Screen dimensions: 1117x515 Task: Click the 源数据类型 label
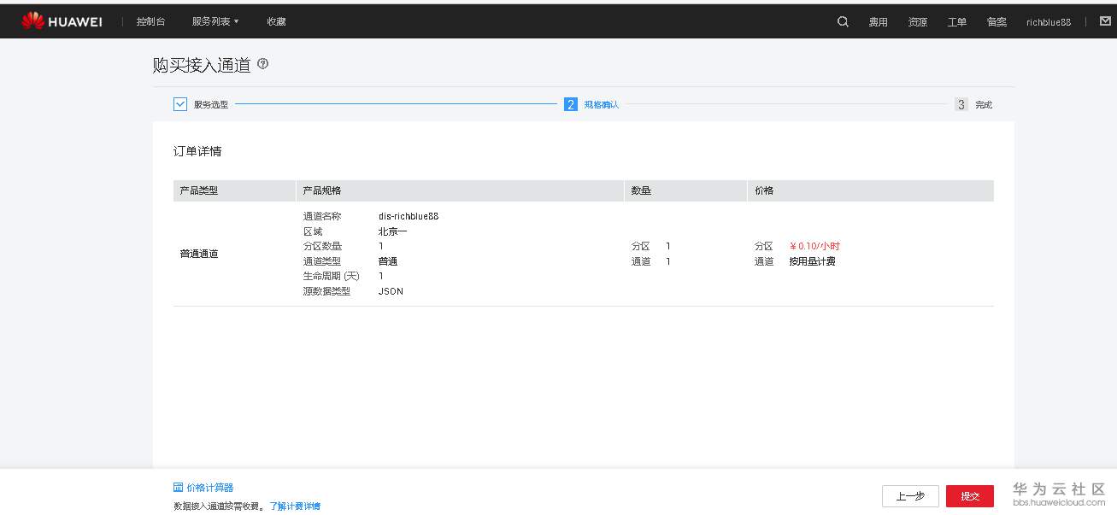[326, 291]
